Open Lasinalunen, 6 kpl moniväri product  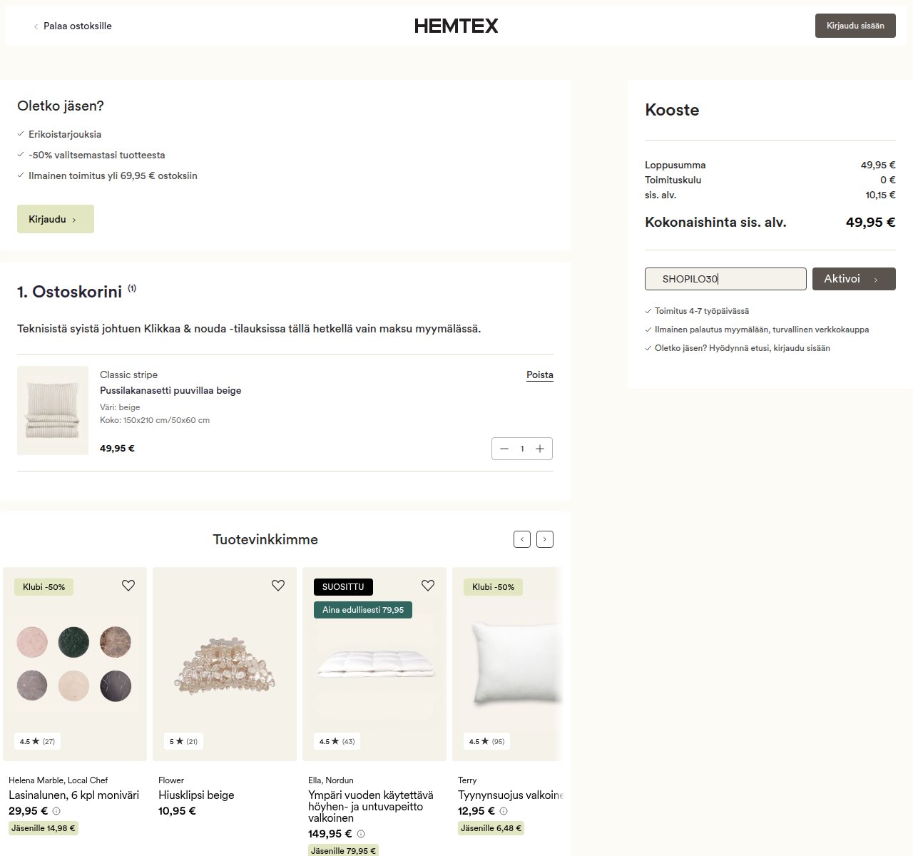73,795
